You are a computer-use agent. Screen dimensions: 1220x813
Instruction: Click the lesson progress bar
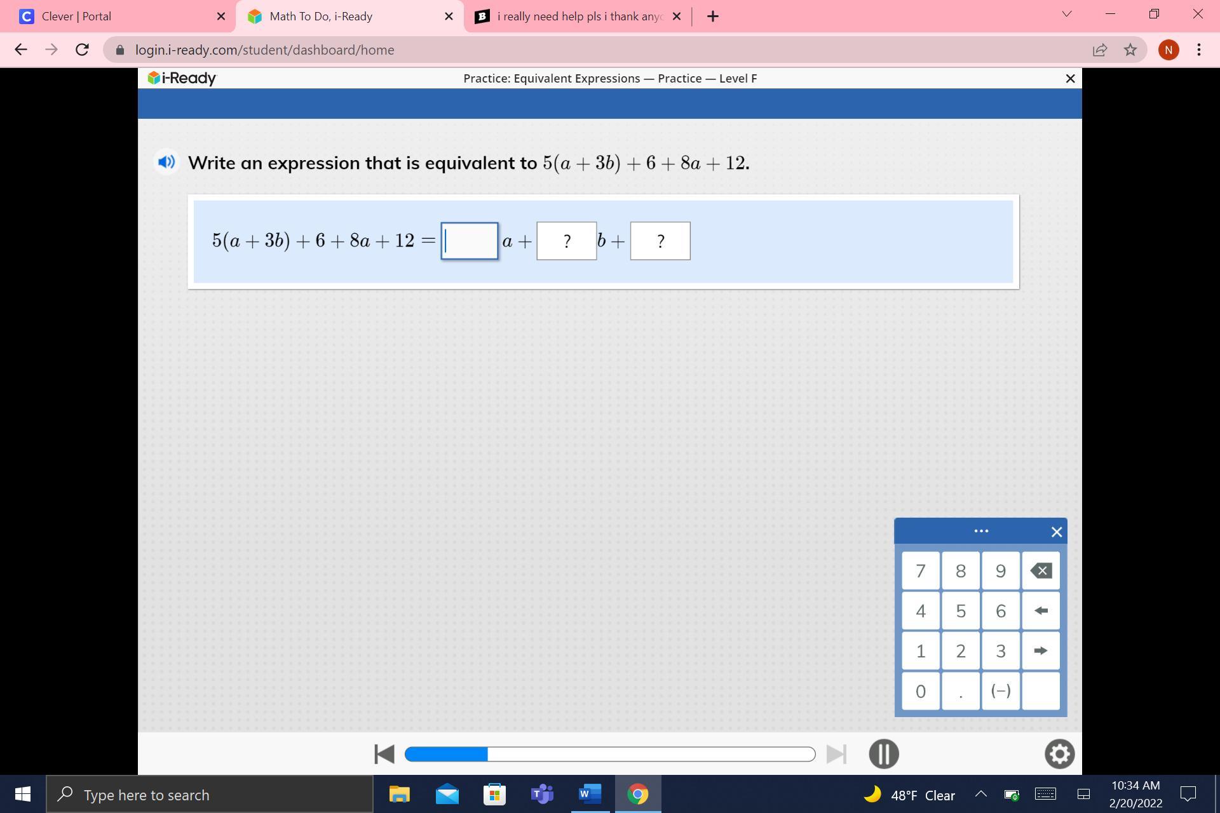point(609,754)
